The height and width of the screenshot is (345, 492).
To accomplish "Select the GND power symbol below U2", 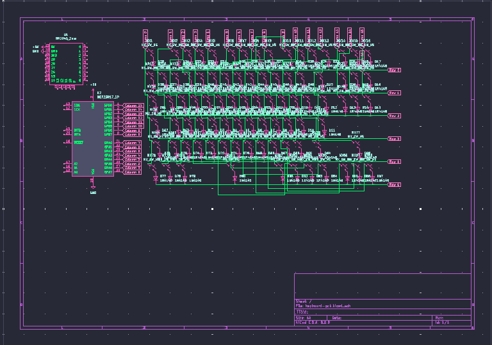I will (x=93, y=189).
